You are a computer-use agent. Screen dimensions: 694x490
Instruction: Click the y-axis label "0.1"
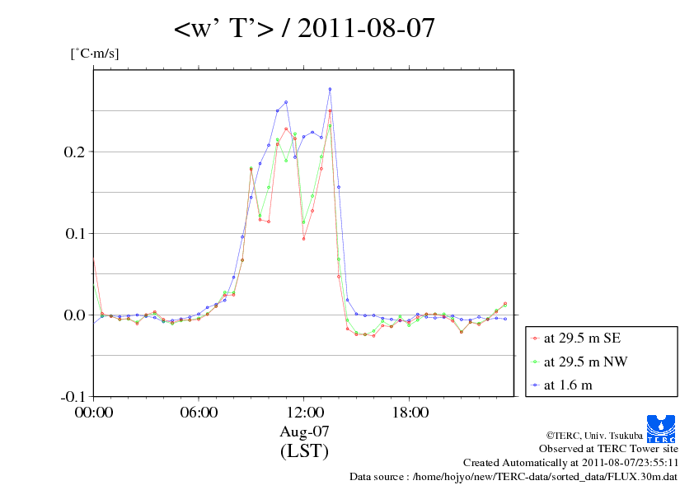[x=74, y=234]
